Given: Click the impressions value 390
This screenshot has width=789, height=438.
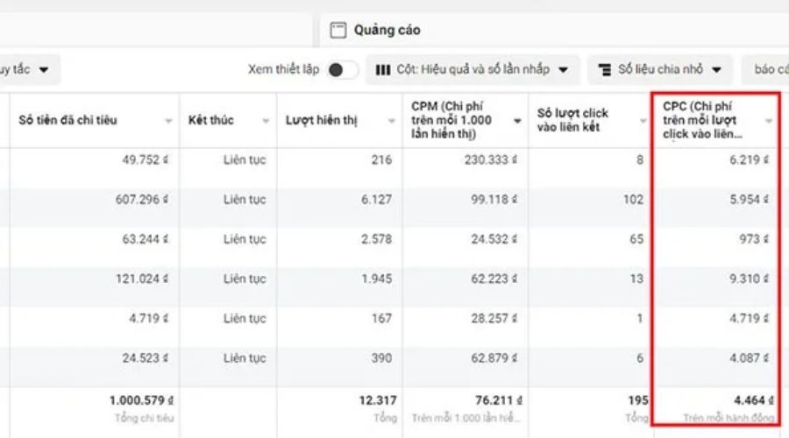Looking at the screenshot, I should pyautogui.click(x=381, y=358).
